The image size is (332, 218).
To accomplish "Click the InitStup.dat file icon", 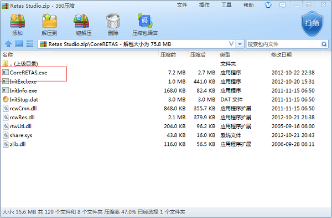I will coord(6,99).
